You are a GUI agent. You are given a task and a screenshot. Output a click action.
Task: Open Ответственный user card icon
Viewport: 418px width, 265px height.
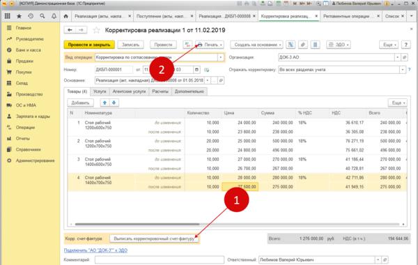point(385,259)
